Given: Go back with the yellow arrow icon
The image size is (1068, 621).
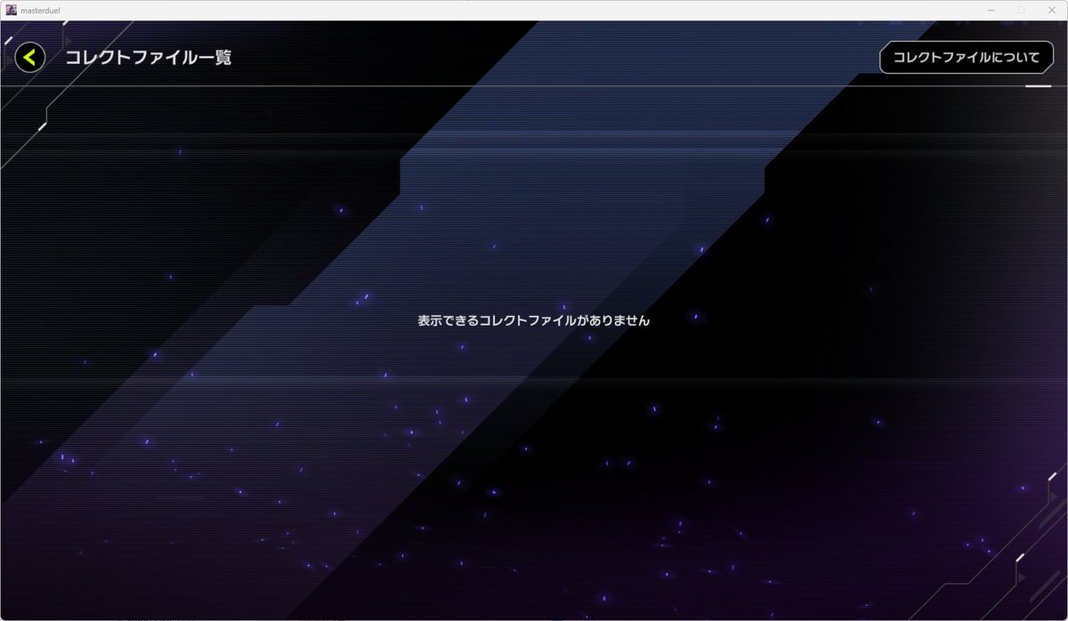Looking at the screenshot, I should tap(30, 58).
